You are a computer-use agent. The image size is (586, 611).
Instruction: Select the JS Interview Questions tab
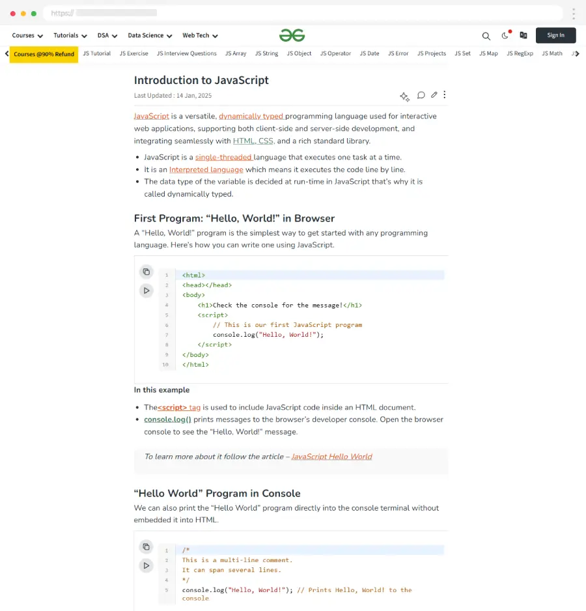186,53
